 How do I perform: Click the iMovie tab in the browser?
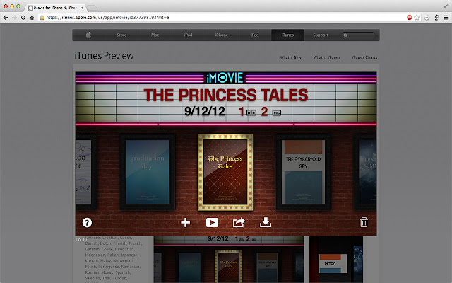point(55,8)
